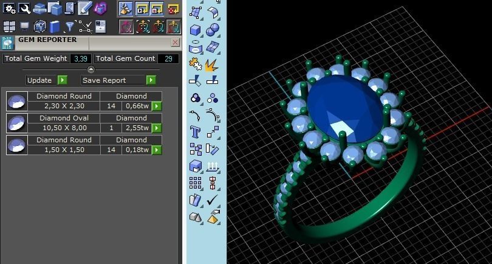The width and height of the screenshot is (492, 264).
Task: Click the Diamond Oval label
Action: (64, 118)
